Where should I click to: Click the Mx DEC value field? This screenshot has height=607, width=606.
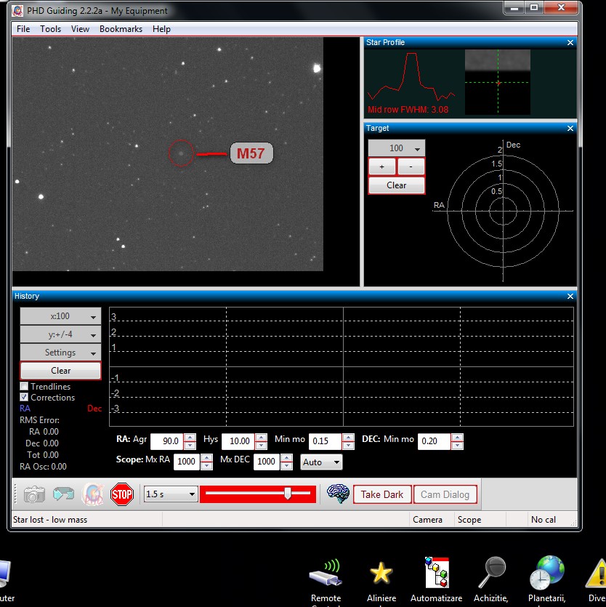(266, 462)
